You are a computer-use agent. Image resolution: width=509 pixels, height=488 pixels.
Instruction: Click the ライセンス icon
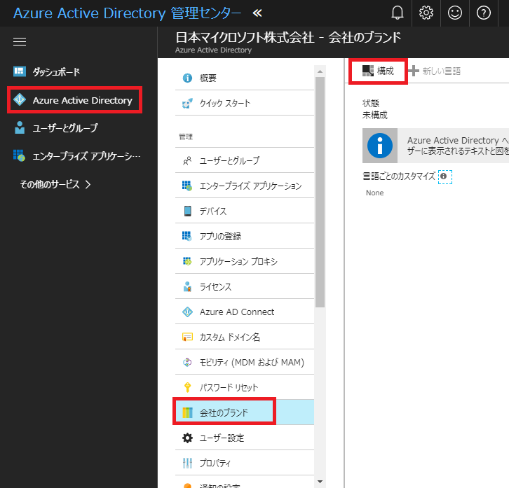coord(187,286)
